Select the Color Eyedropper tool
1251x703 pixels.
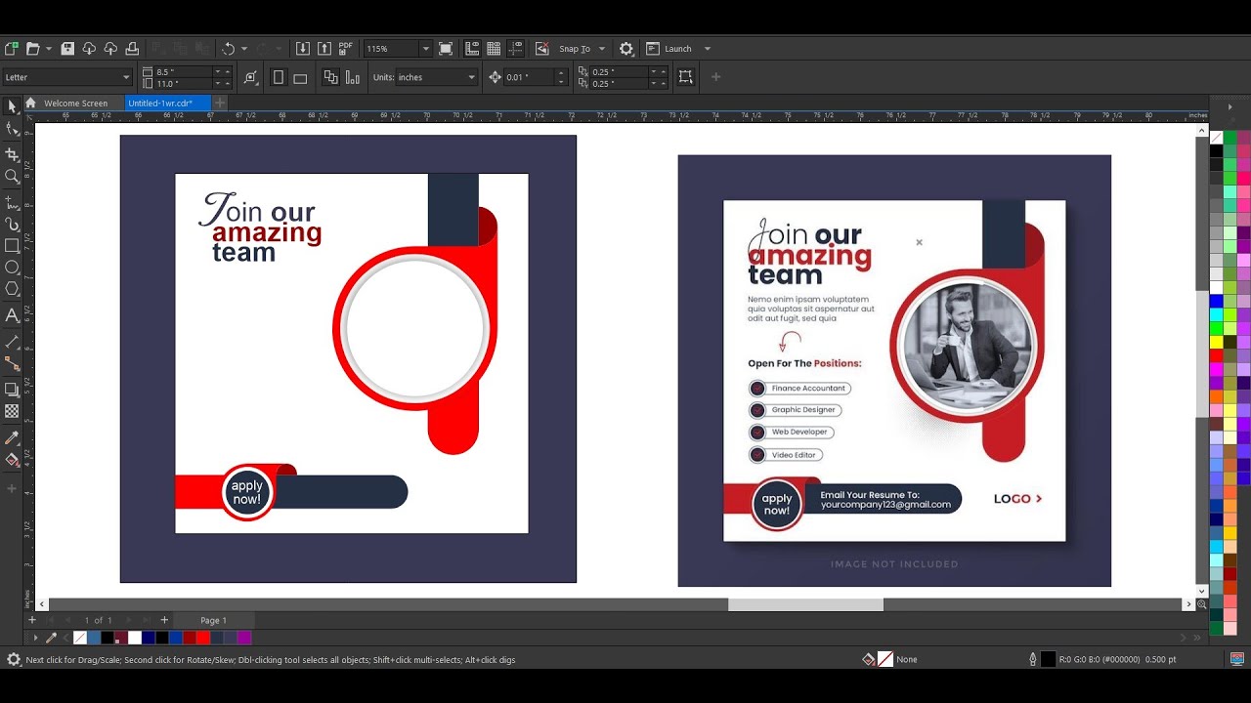12,437
